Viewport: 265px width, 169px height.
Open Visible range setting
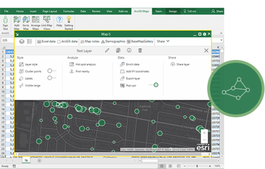click(30, 86)
